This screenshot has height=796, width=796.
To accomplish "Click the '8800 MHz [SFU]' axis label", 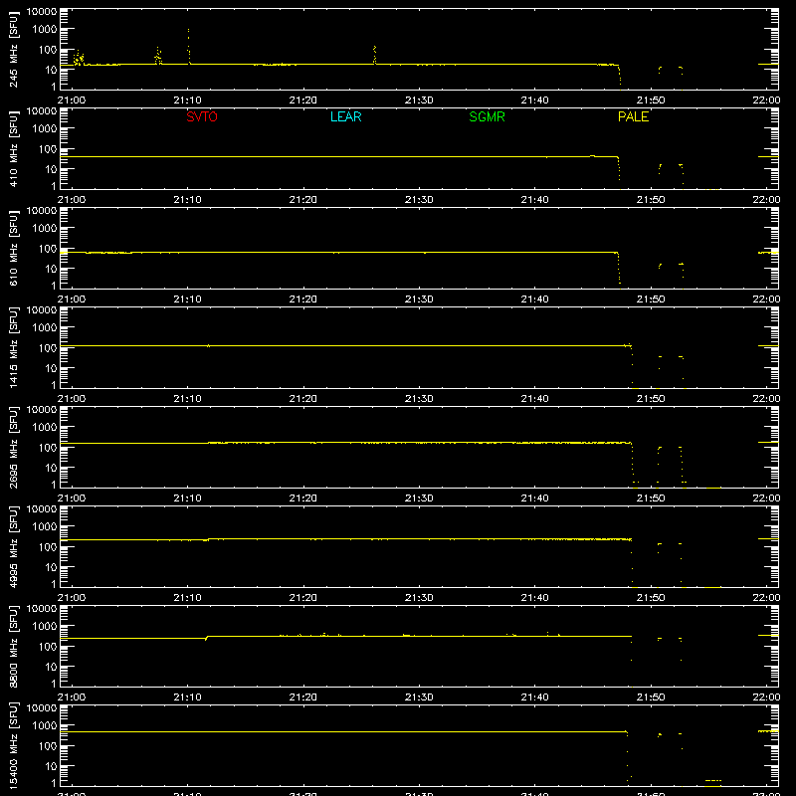I will 14,647.
